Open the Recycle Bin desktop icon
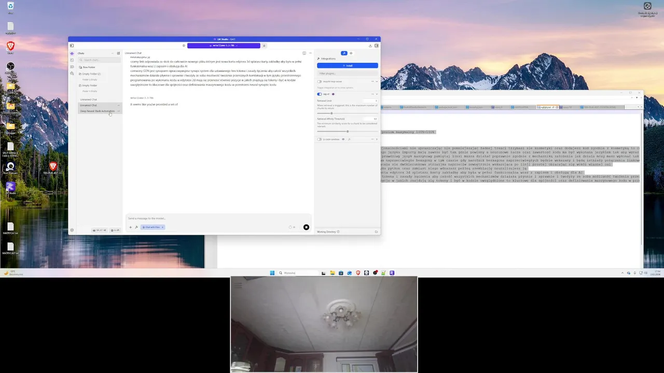The height and width of the screenshot is (373, 664). pos(10,7)
